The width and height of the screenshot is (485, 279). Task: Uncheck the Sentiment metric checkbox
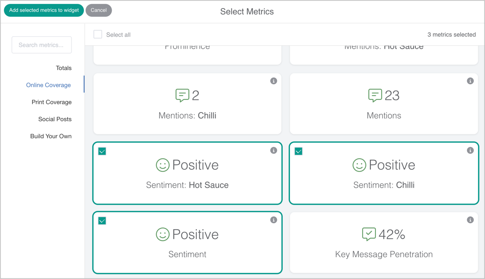click(102, 221)
